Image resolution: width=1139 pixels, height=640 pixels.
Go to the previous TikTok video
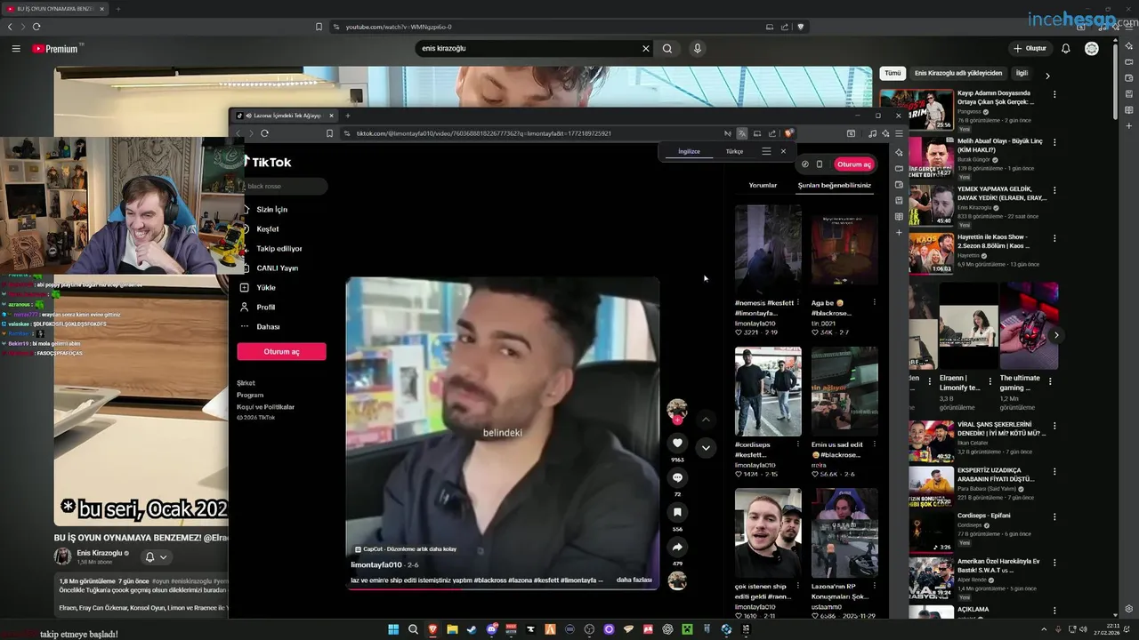coord(706,419)
